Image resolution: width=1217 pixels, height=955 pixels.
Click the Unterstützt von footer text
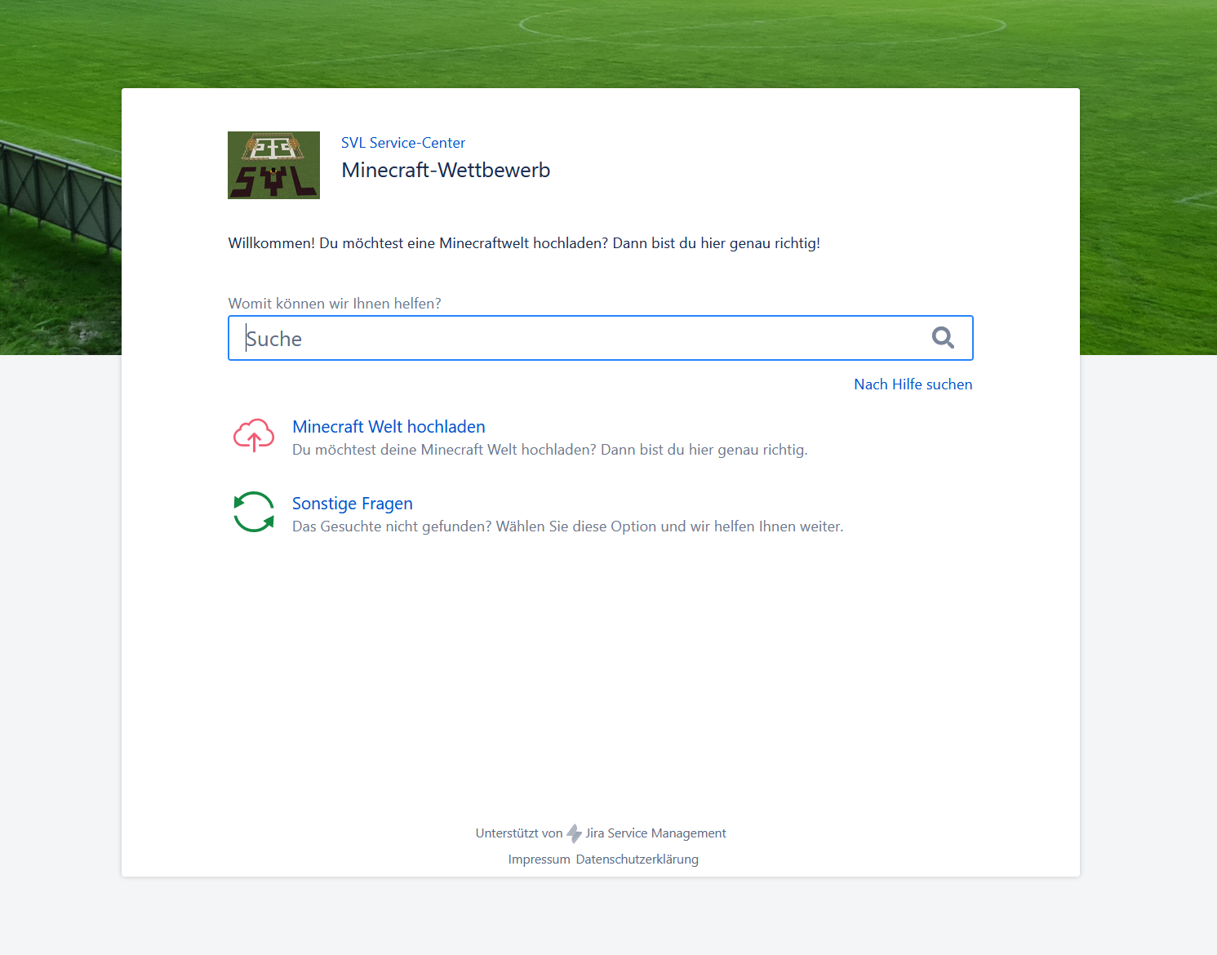click(519, 833)
